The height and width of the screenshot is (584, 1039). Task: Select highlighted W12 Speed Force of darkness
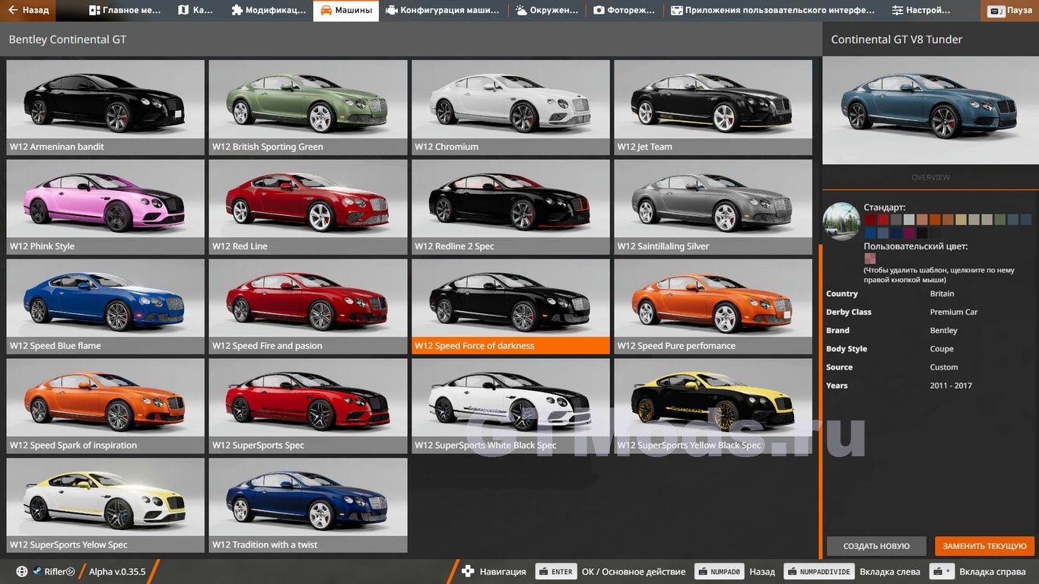point(510,306)
